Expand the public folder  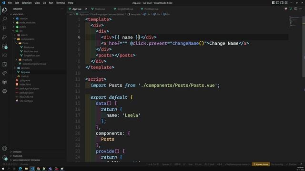pyautogui.click(x=22, y=27)
